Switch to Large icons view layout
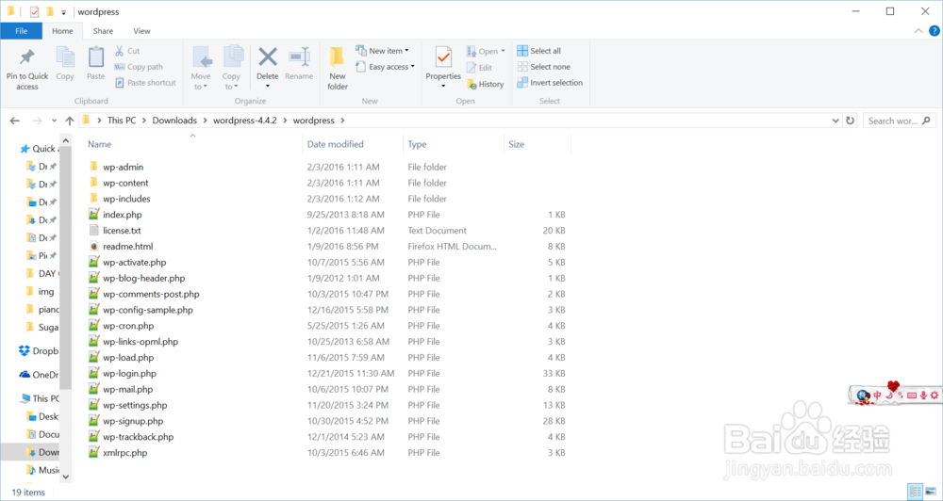 pyautogui.click(x=931, y=492)
